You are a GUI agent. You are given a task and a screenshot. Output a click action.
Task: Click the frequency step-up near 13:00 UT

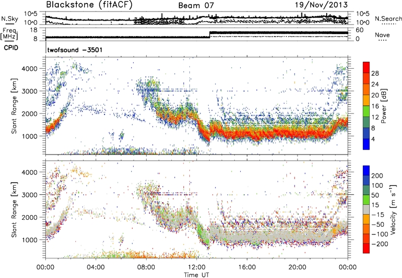(210, 34)
